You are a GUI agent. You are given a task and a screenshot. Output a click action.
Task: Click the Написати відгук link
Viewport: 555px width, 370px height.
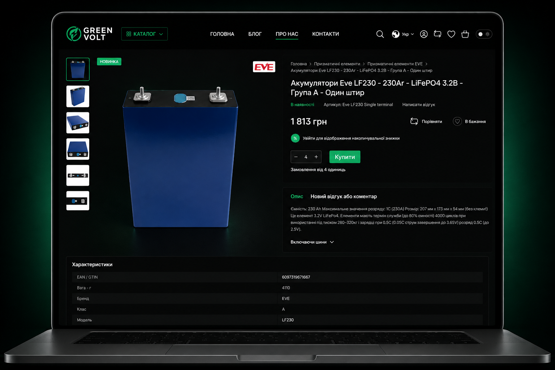418,105
